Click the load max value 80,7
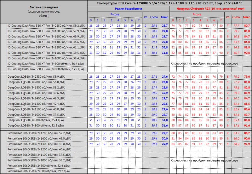 tap(247, 25)
